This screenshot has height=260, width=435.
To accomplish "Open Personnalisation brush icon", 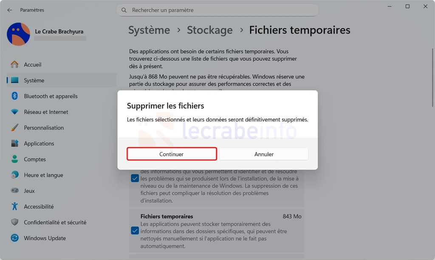I will click(14, 127).
